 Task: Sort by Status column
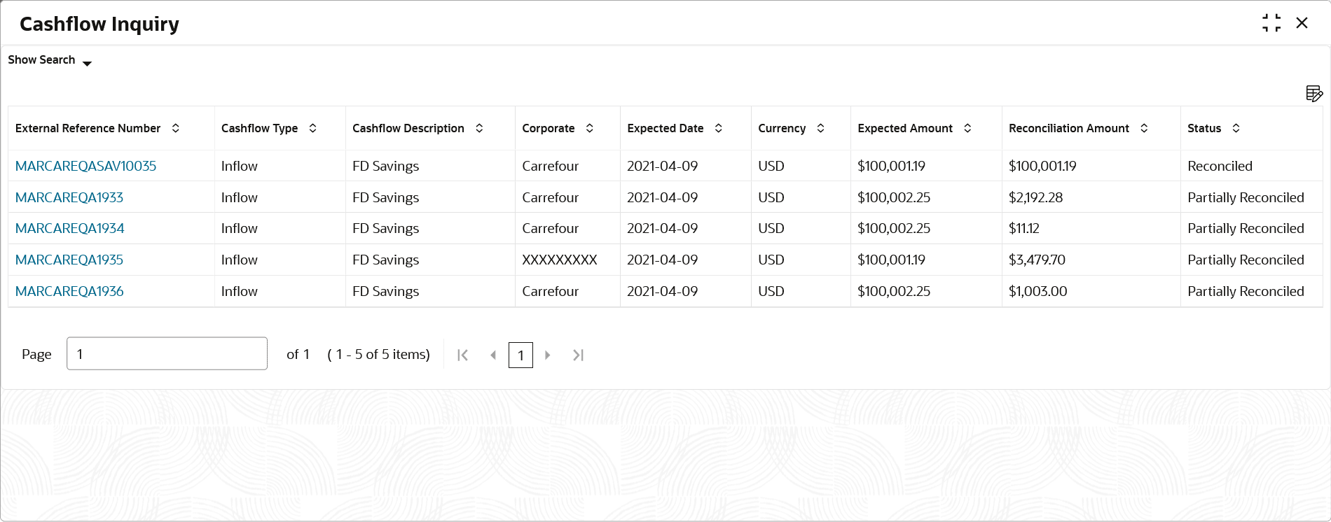[x=1236, y=128]
